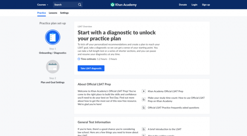Click the Khan Academy leaf logo

(x=113, y=5)
